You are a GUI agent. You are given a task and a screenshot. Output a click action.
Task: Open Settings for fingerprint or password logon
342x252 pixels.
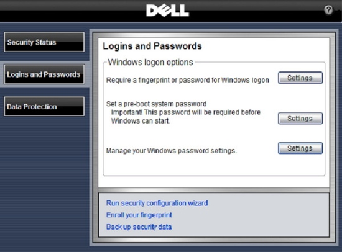point(300,78)
